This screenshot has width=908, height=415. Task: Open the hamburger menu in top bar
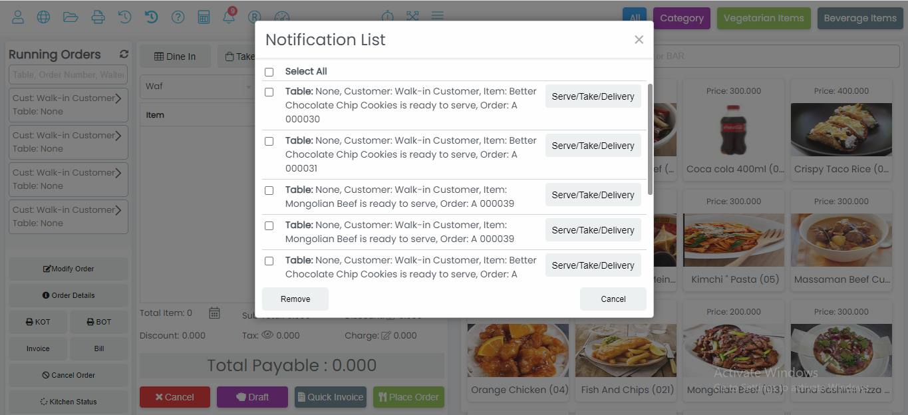[x=437, y=16]
